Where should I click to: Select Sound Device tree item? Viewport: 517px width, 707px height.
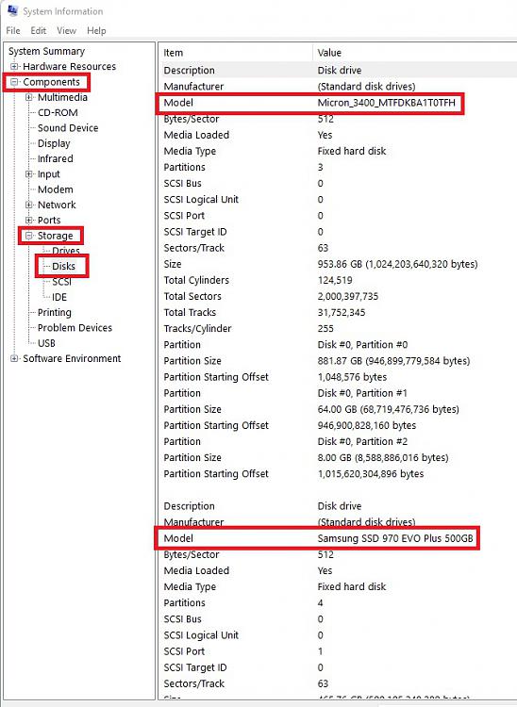[68, 128]
